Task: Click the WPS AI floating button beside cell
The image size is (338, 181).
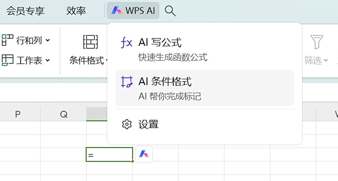Action: (144, 154)
